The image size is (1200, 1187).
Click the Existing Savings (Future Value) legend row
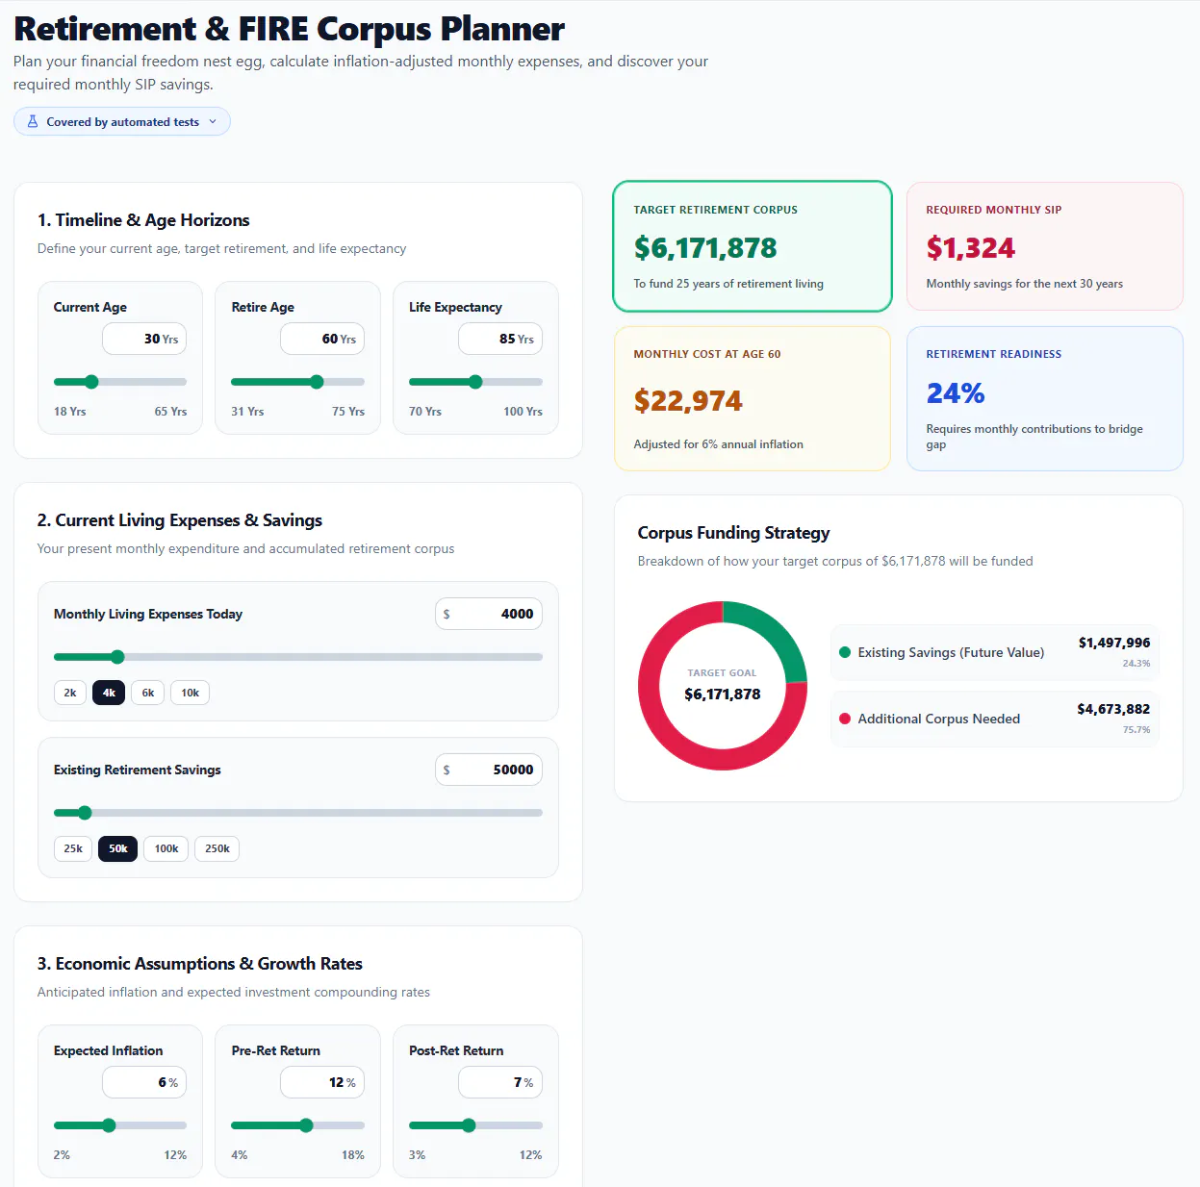[x=995, y=652]
